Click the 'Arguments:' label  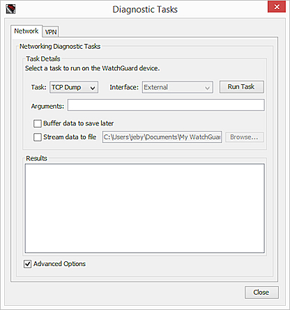[47, 106]
